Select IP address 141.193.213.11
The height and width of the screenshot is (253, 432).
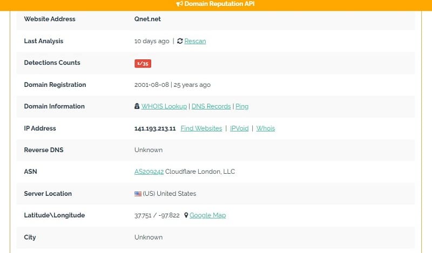[x=155, y=128]
